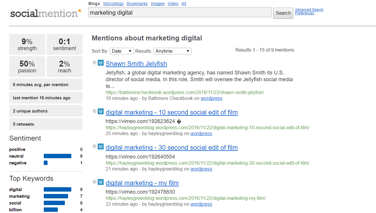Click grey sentiment dot for Shawn Smith Jelyfish
This screenshot has width=376, height=213.
(x=95, y=62)
